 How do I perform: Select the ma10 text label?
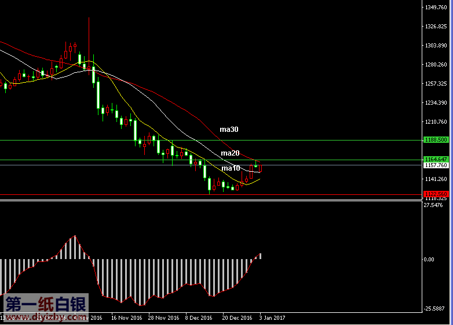point(230,168)
